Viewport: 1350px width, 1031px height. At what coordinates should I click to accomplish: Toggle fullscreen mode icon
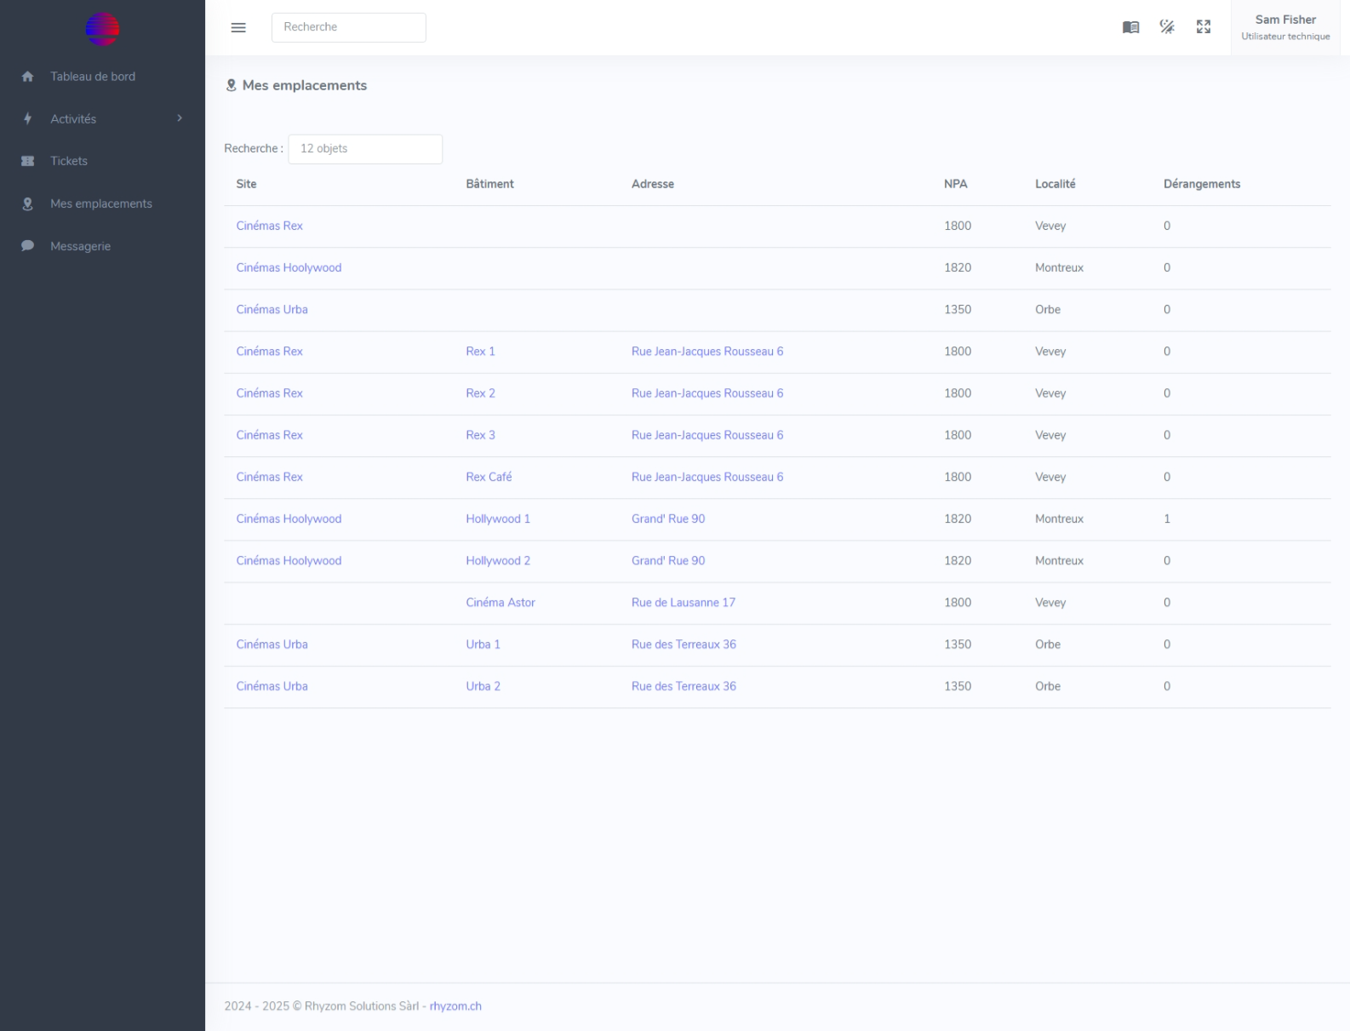[x=1204, y=27]
